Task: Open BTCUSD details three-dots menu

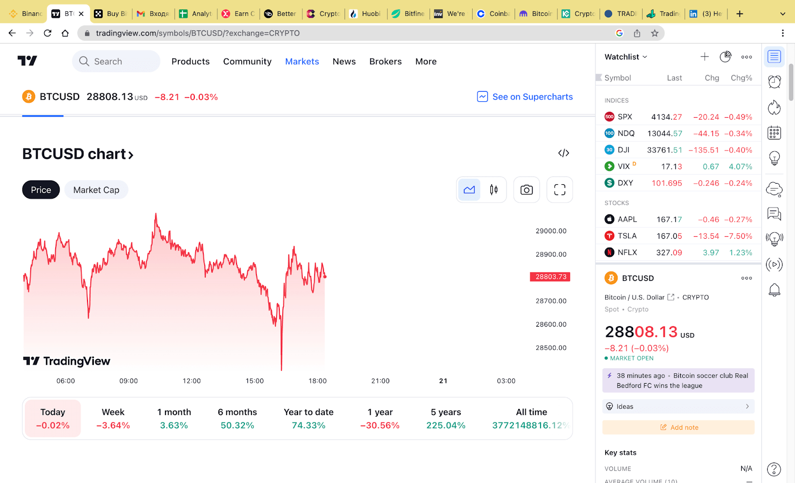Action: [746, 278]
